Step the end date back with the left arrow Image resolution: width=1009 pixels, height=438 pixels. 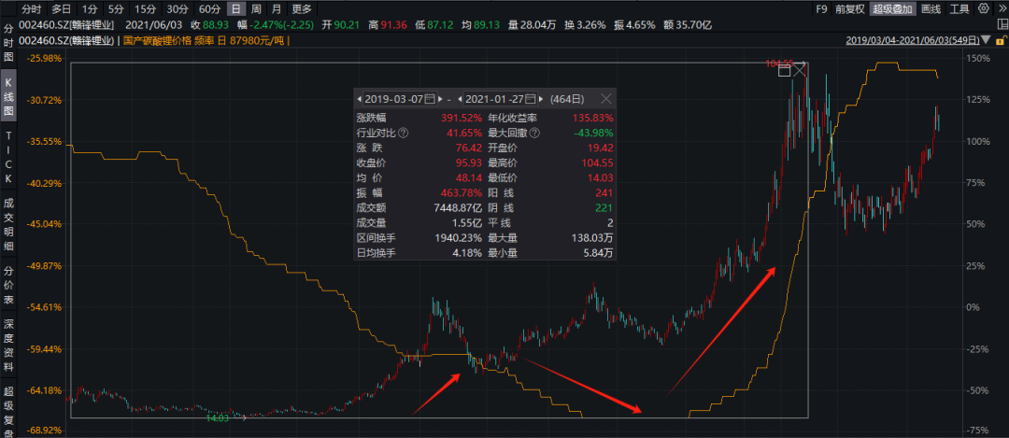point(460,99)
